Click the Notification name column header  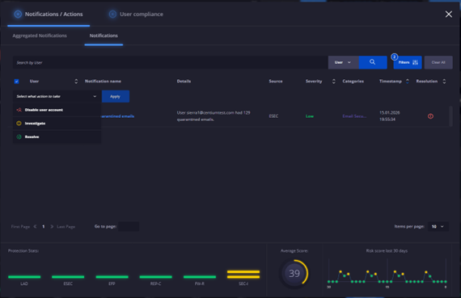[103, 82]
